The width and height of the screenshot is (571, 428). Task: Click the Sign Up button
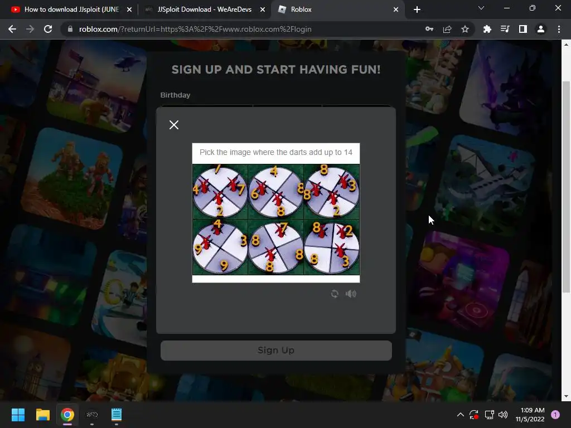[x=276, y=350]
